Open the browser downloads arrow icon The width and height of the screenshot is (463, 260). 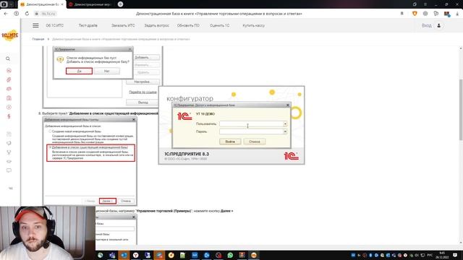point(457,14)
